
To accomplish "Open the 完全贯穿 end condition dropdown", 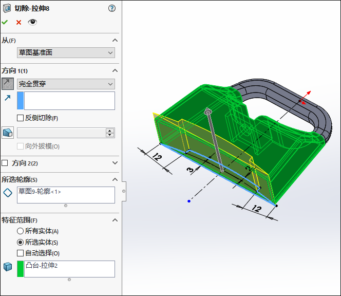I will click(x=66, y=84).
